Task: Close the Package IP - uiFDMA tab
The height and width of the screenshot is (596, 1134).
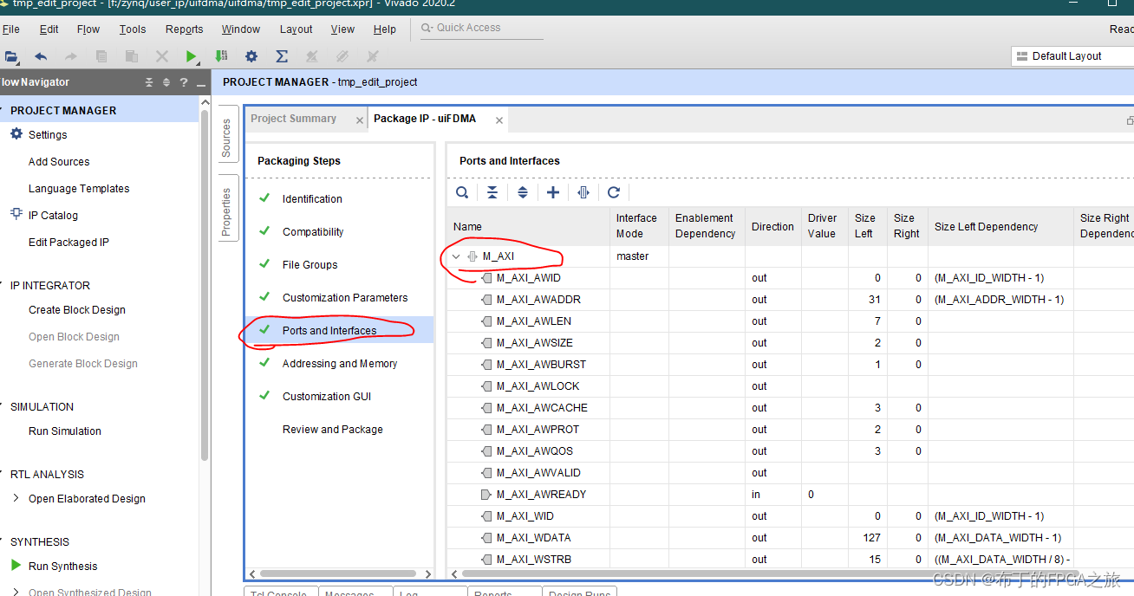Action: 499,120
